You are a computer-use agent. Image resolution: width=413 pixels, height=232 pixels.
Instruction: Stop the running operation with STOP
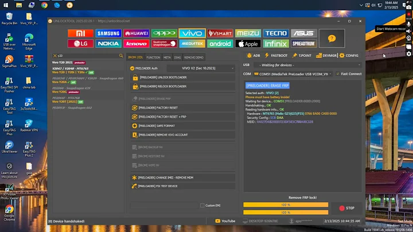tap(346, 208)
